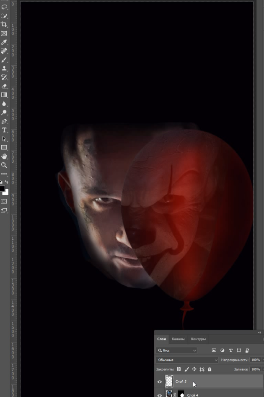Select the Слой 4 image thumbnail
This screenshot has height=397, width=264.
(169, 394)
